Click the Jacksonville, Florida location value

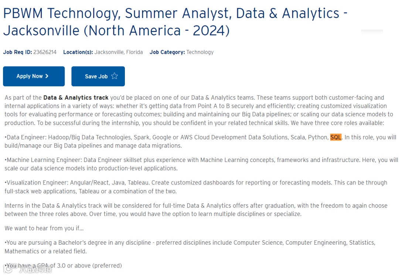click(119, 52)
